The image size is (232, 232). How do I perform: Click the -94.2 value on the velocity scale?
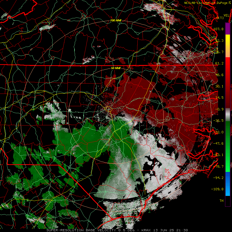[x=218, y=178]
